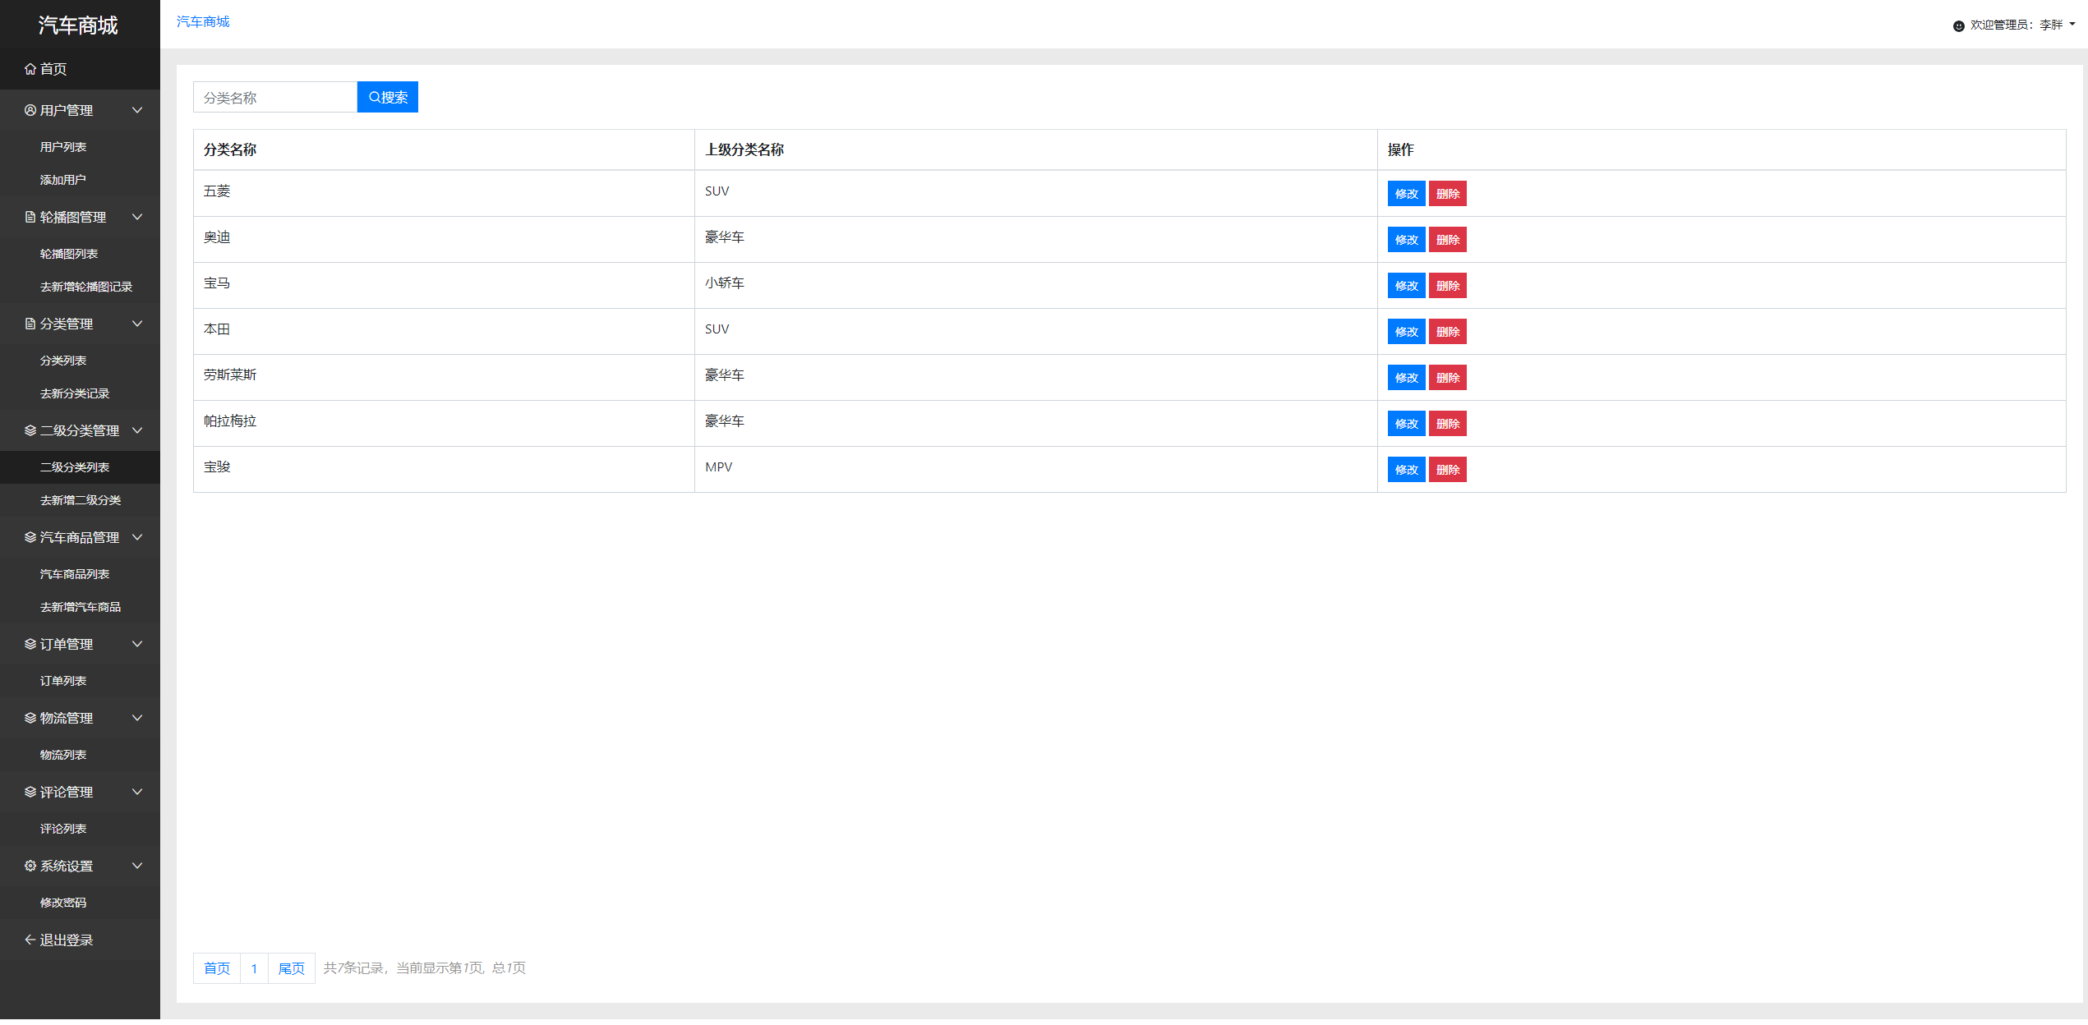Click 修改 for the 宝骏 row
2088x1025 pixels.
coord(1407,470)
